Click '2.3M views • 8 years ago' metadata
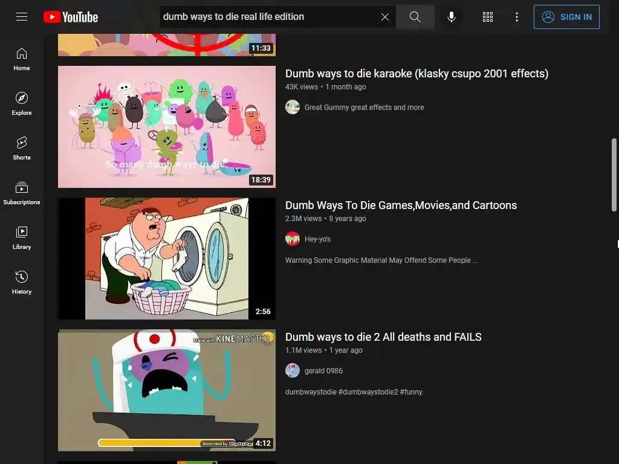The image size is (619, 464). 326,219
